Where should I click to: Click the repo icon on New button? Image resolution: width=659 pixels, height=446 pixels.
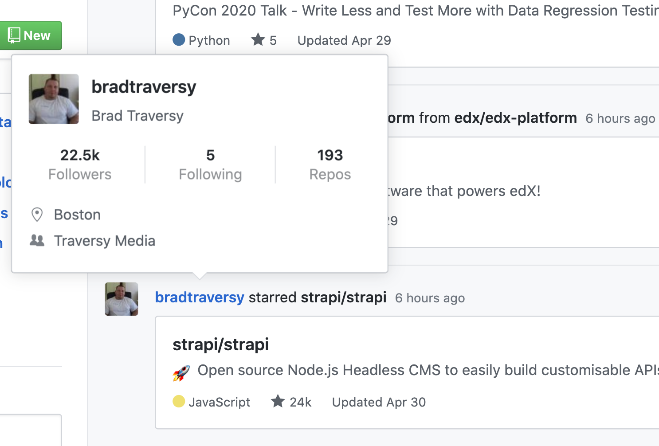coord(14,35)
